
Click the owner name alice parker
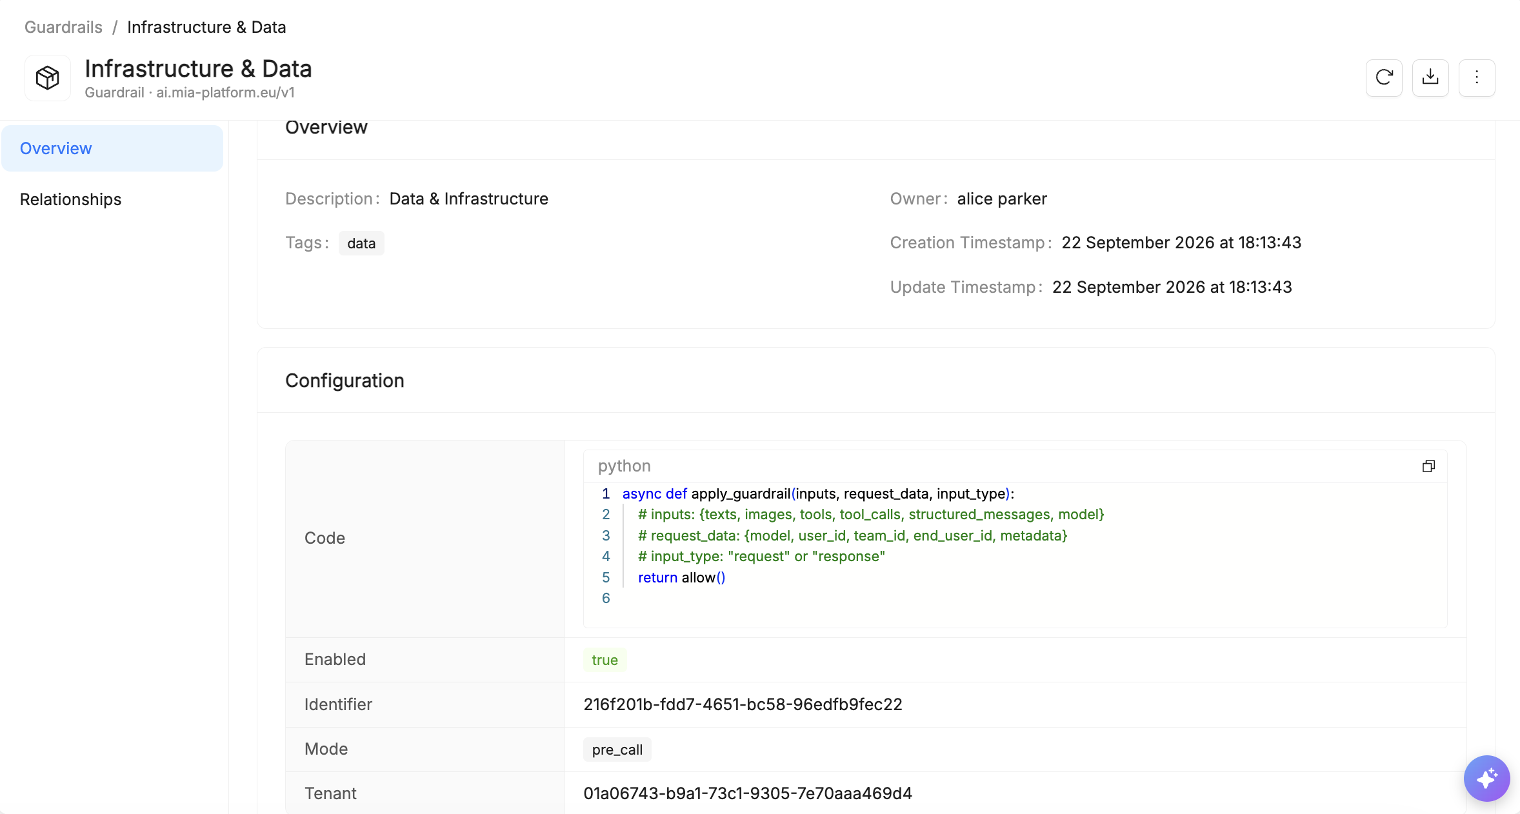tap(1002, 199)
